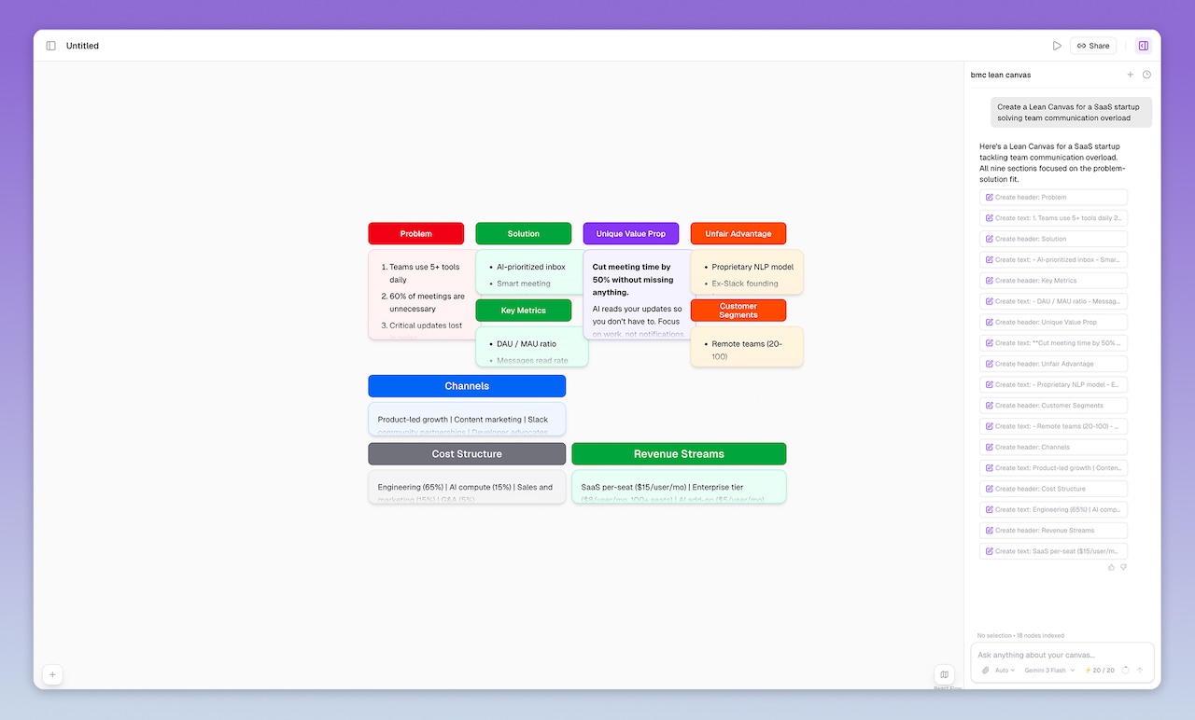The image size is (1195, 720).
Task: Click the 'Untitled' document title
Action: click(x=82, y=45)
